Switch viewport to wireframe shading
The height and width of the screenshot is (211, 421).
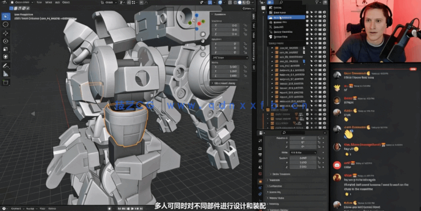(x=235, y=2)
